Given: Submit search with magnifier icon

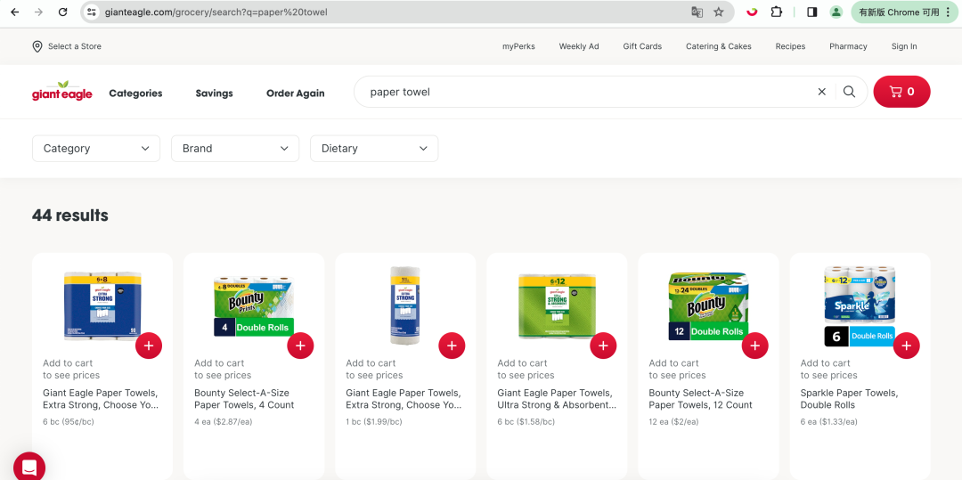Looking at the screenshot, I should (849, 92).
